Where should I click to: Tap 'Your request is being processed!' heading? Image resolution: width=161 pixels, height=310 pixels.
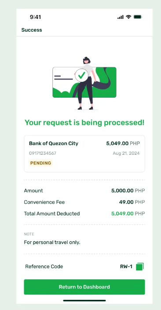click(x=84, y=123)
